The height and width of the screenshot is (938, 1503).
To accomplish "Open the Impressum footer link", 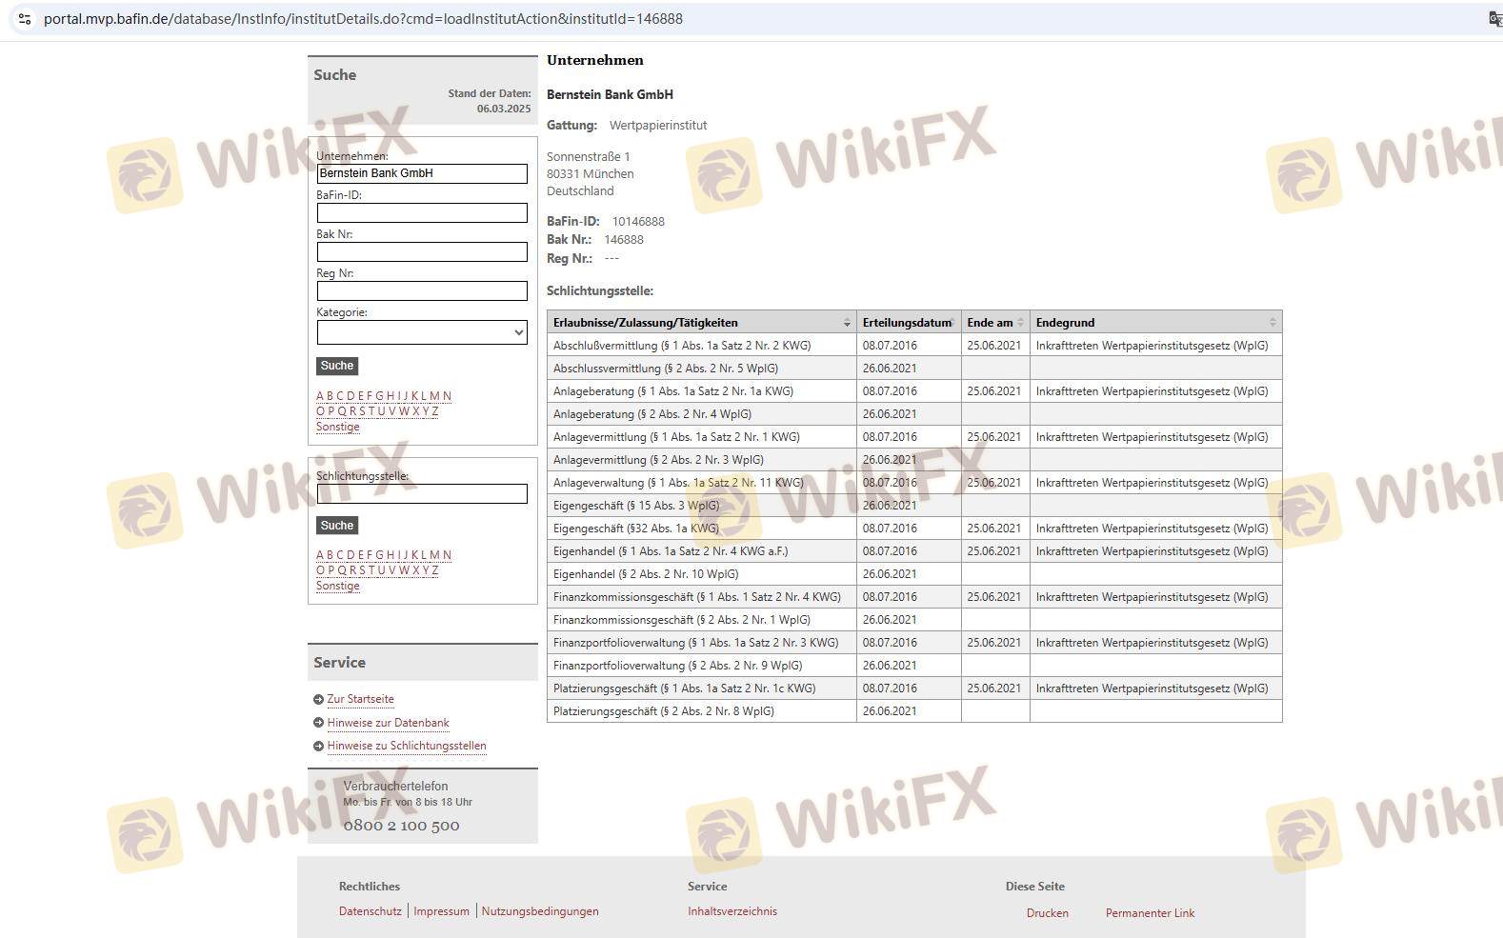I will (441, 911).
